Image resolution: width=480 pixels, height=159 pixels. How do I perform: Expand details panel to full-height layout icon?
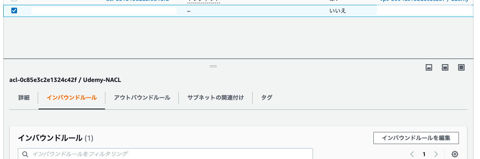(x=461, y=67)
